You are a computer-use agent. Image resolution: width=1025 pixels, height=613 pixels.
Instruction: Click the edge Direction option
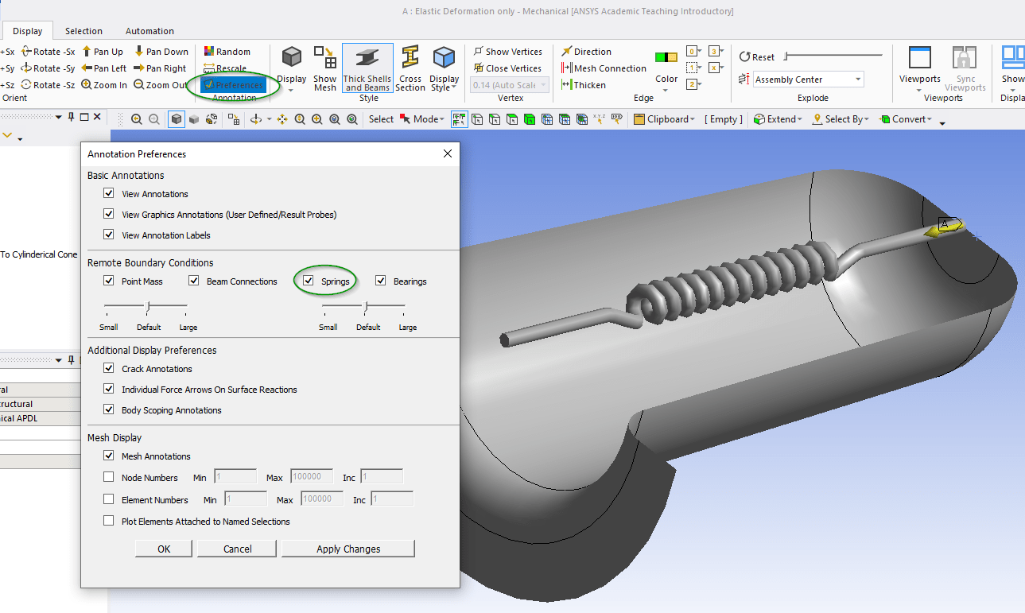586,52
